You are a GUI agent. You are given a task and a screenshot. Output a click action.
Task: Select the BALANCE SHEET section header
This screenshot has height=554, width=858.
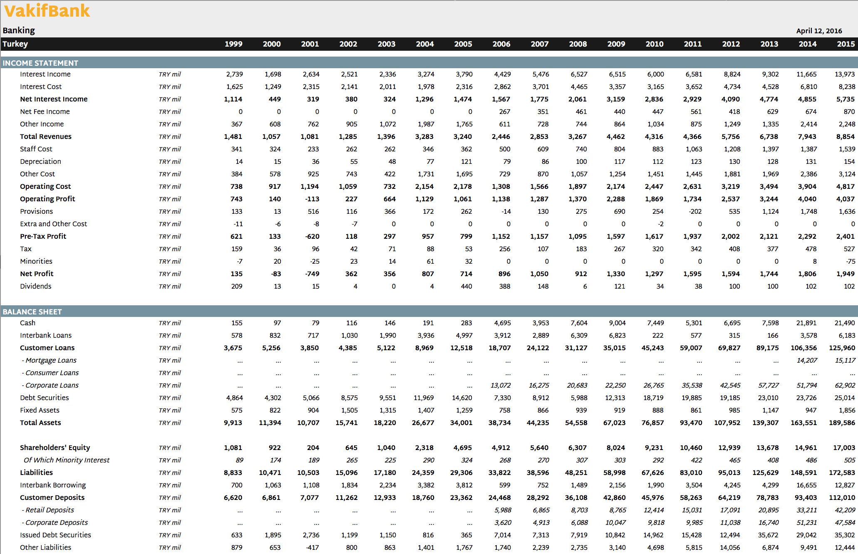(32, 312)
